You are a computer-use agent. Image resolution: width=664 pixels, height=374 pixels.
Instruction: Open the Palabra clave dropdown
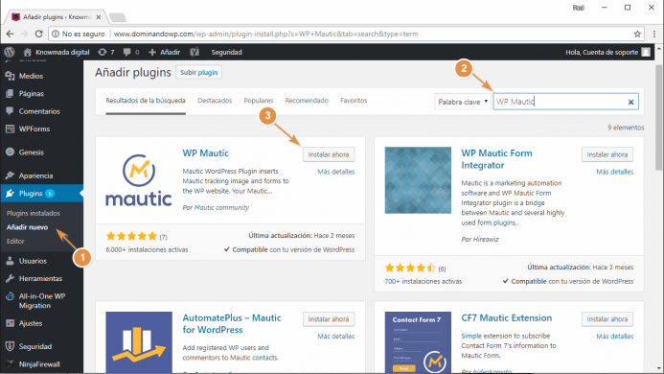click(x=463, y=102)
